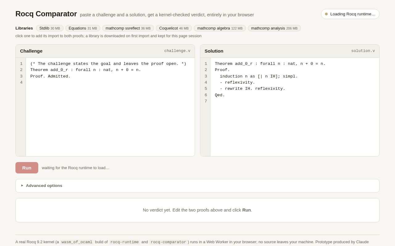The height and width of the screenshot is (246, 395).
Task: Click the 'No verdict yet' message
Action: tap(197, 210)
